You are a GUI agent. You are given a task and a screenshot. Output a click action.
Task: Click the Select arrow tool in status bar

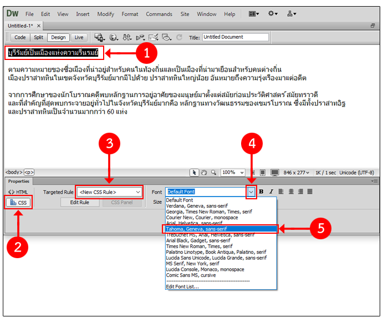coord(195,173)
